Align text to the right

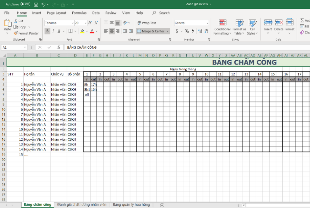coord(118,31)
